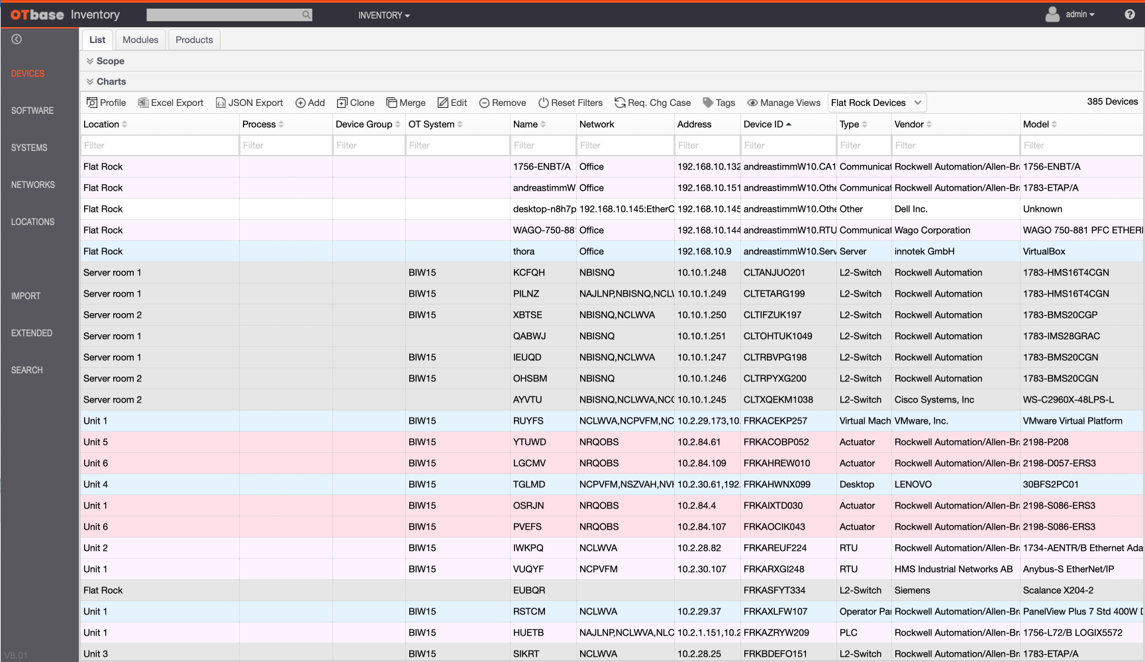Click the Device ID filter field

pyautogui.click(x=788, y=145)
